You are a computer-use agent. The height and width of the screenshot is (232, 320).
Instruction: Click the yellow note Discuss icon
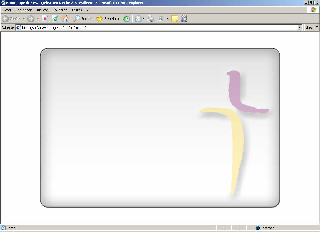175,19
